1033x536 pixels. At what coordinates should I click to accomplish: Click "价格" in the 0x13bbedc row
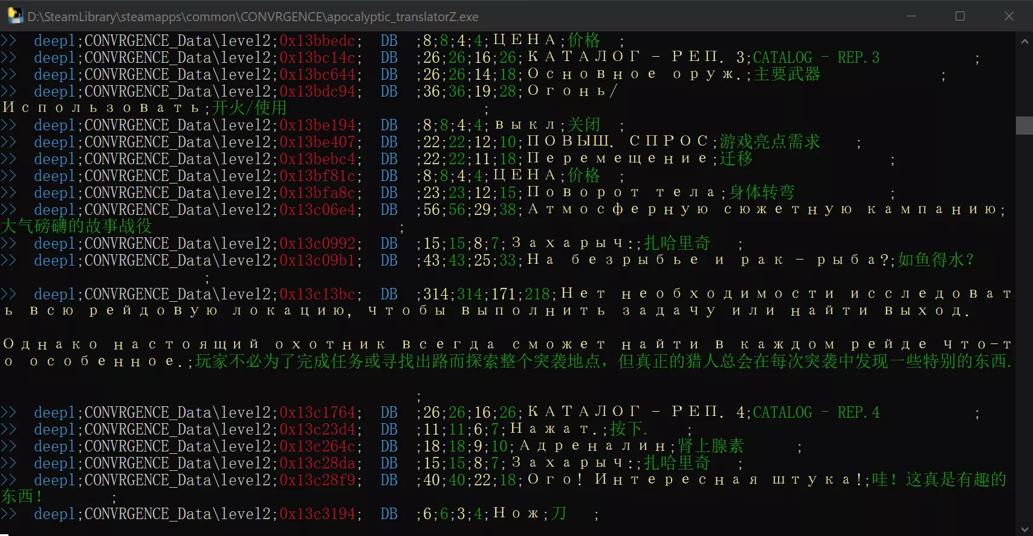click(584, 40)
